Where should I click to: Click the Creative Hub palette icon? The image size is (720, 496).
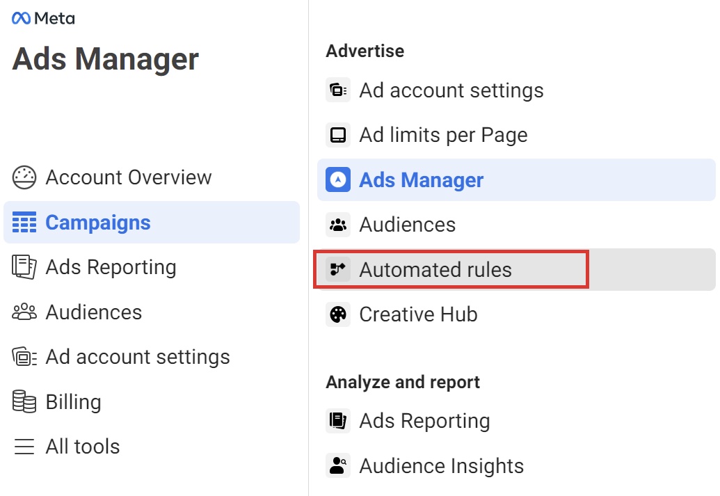pyautogui.click(x=338, y=314)
